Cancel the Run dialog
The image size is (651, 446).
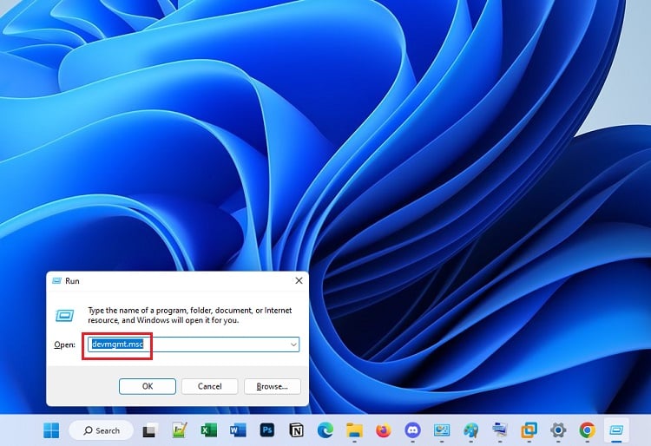[x=210, y=386]
